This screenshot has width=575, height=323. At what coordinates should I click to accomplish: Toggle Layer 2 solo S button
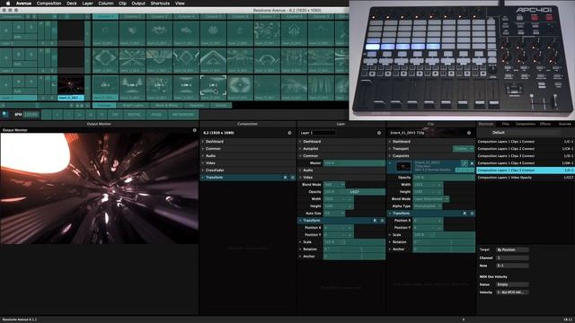[31, 54]
